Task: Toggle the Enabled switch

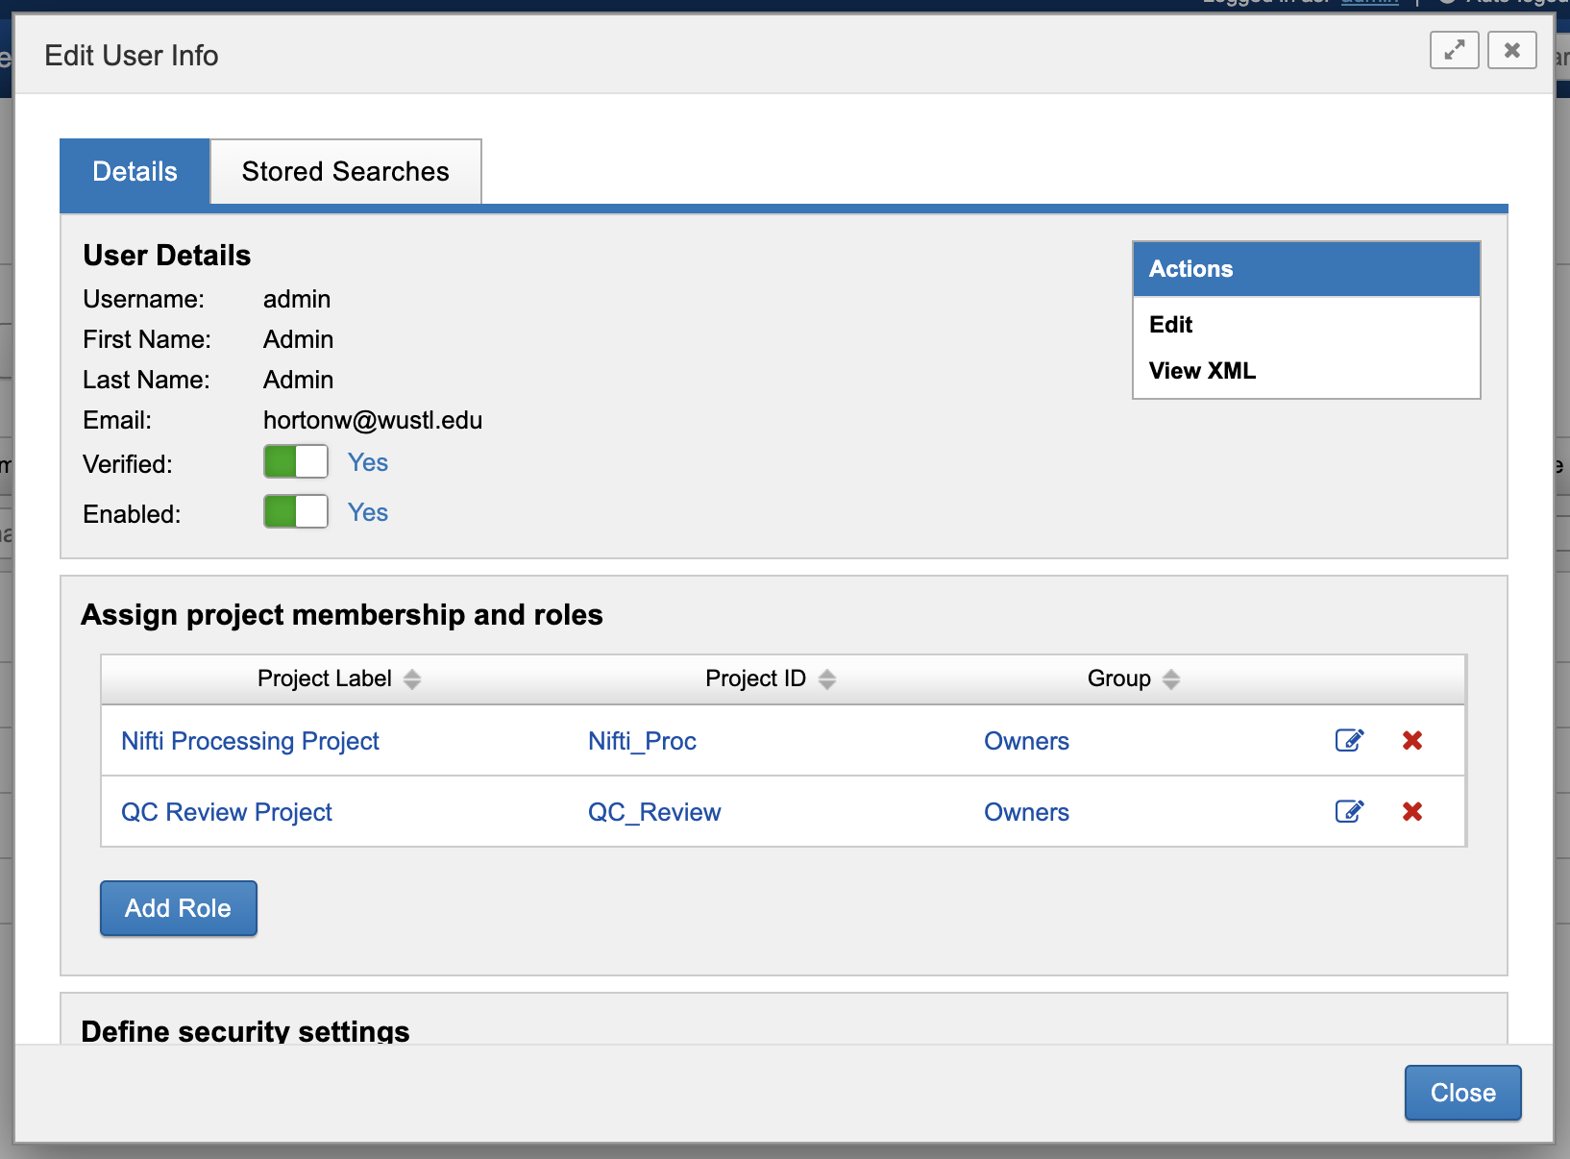Action: [296, 512]
